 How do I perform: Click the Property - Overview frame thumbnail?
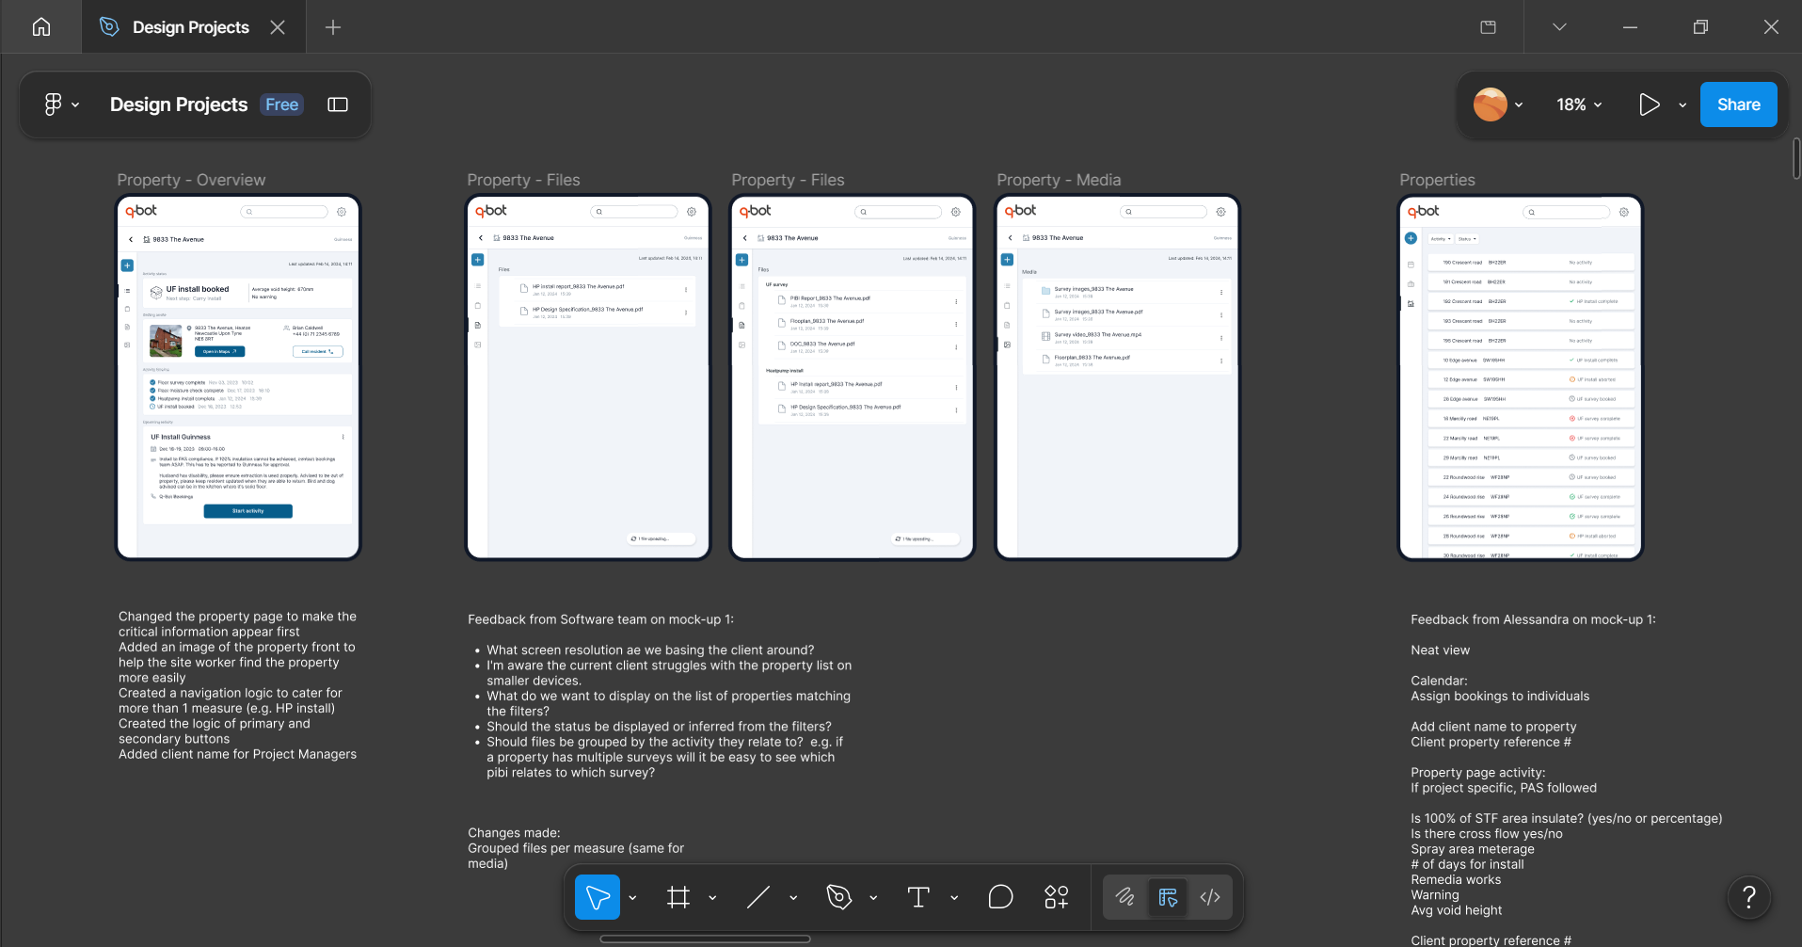pyautogui.click(x=238, y=377)
